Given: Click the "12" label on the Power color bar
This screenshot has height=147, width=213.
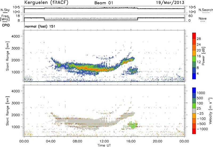Looking at the screenshot, I should 199,62.
